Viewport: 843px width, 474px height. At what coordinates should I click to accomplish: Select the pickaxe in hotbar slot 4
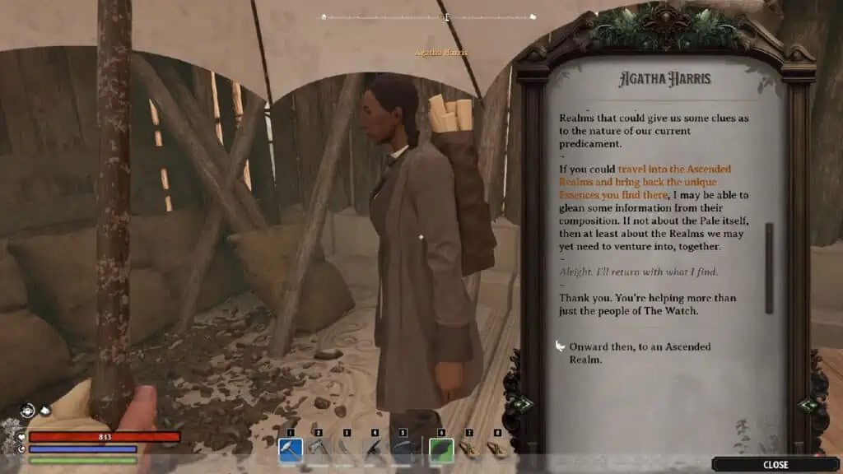(x=375, y=450)
